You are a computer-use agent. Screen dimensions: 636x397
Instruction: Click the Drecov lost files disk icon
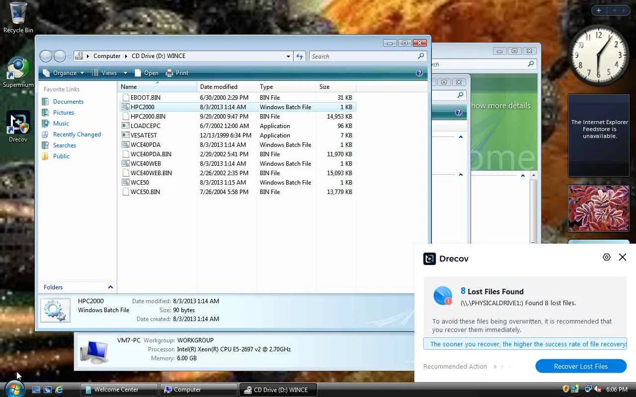pos(442,295)
